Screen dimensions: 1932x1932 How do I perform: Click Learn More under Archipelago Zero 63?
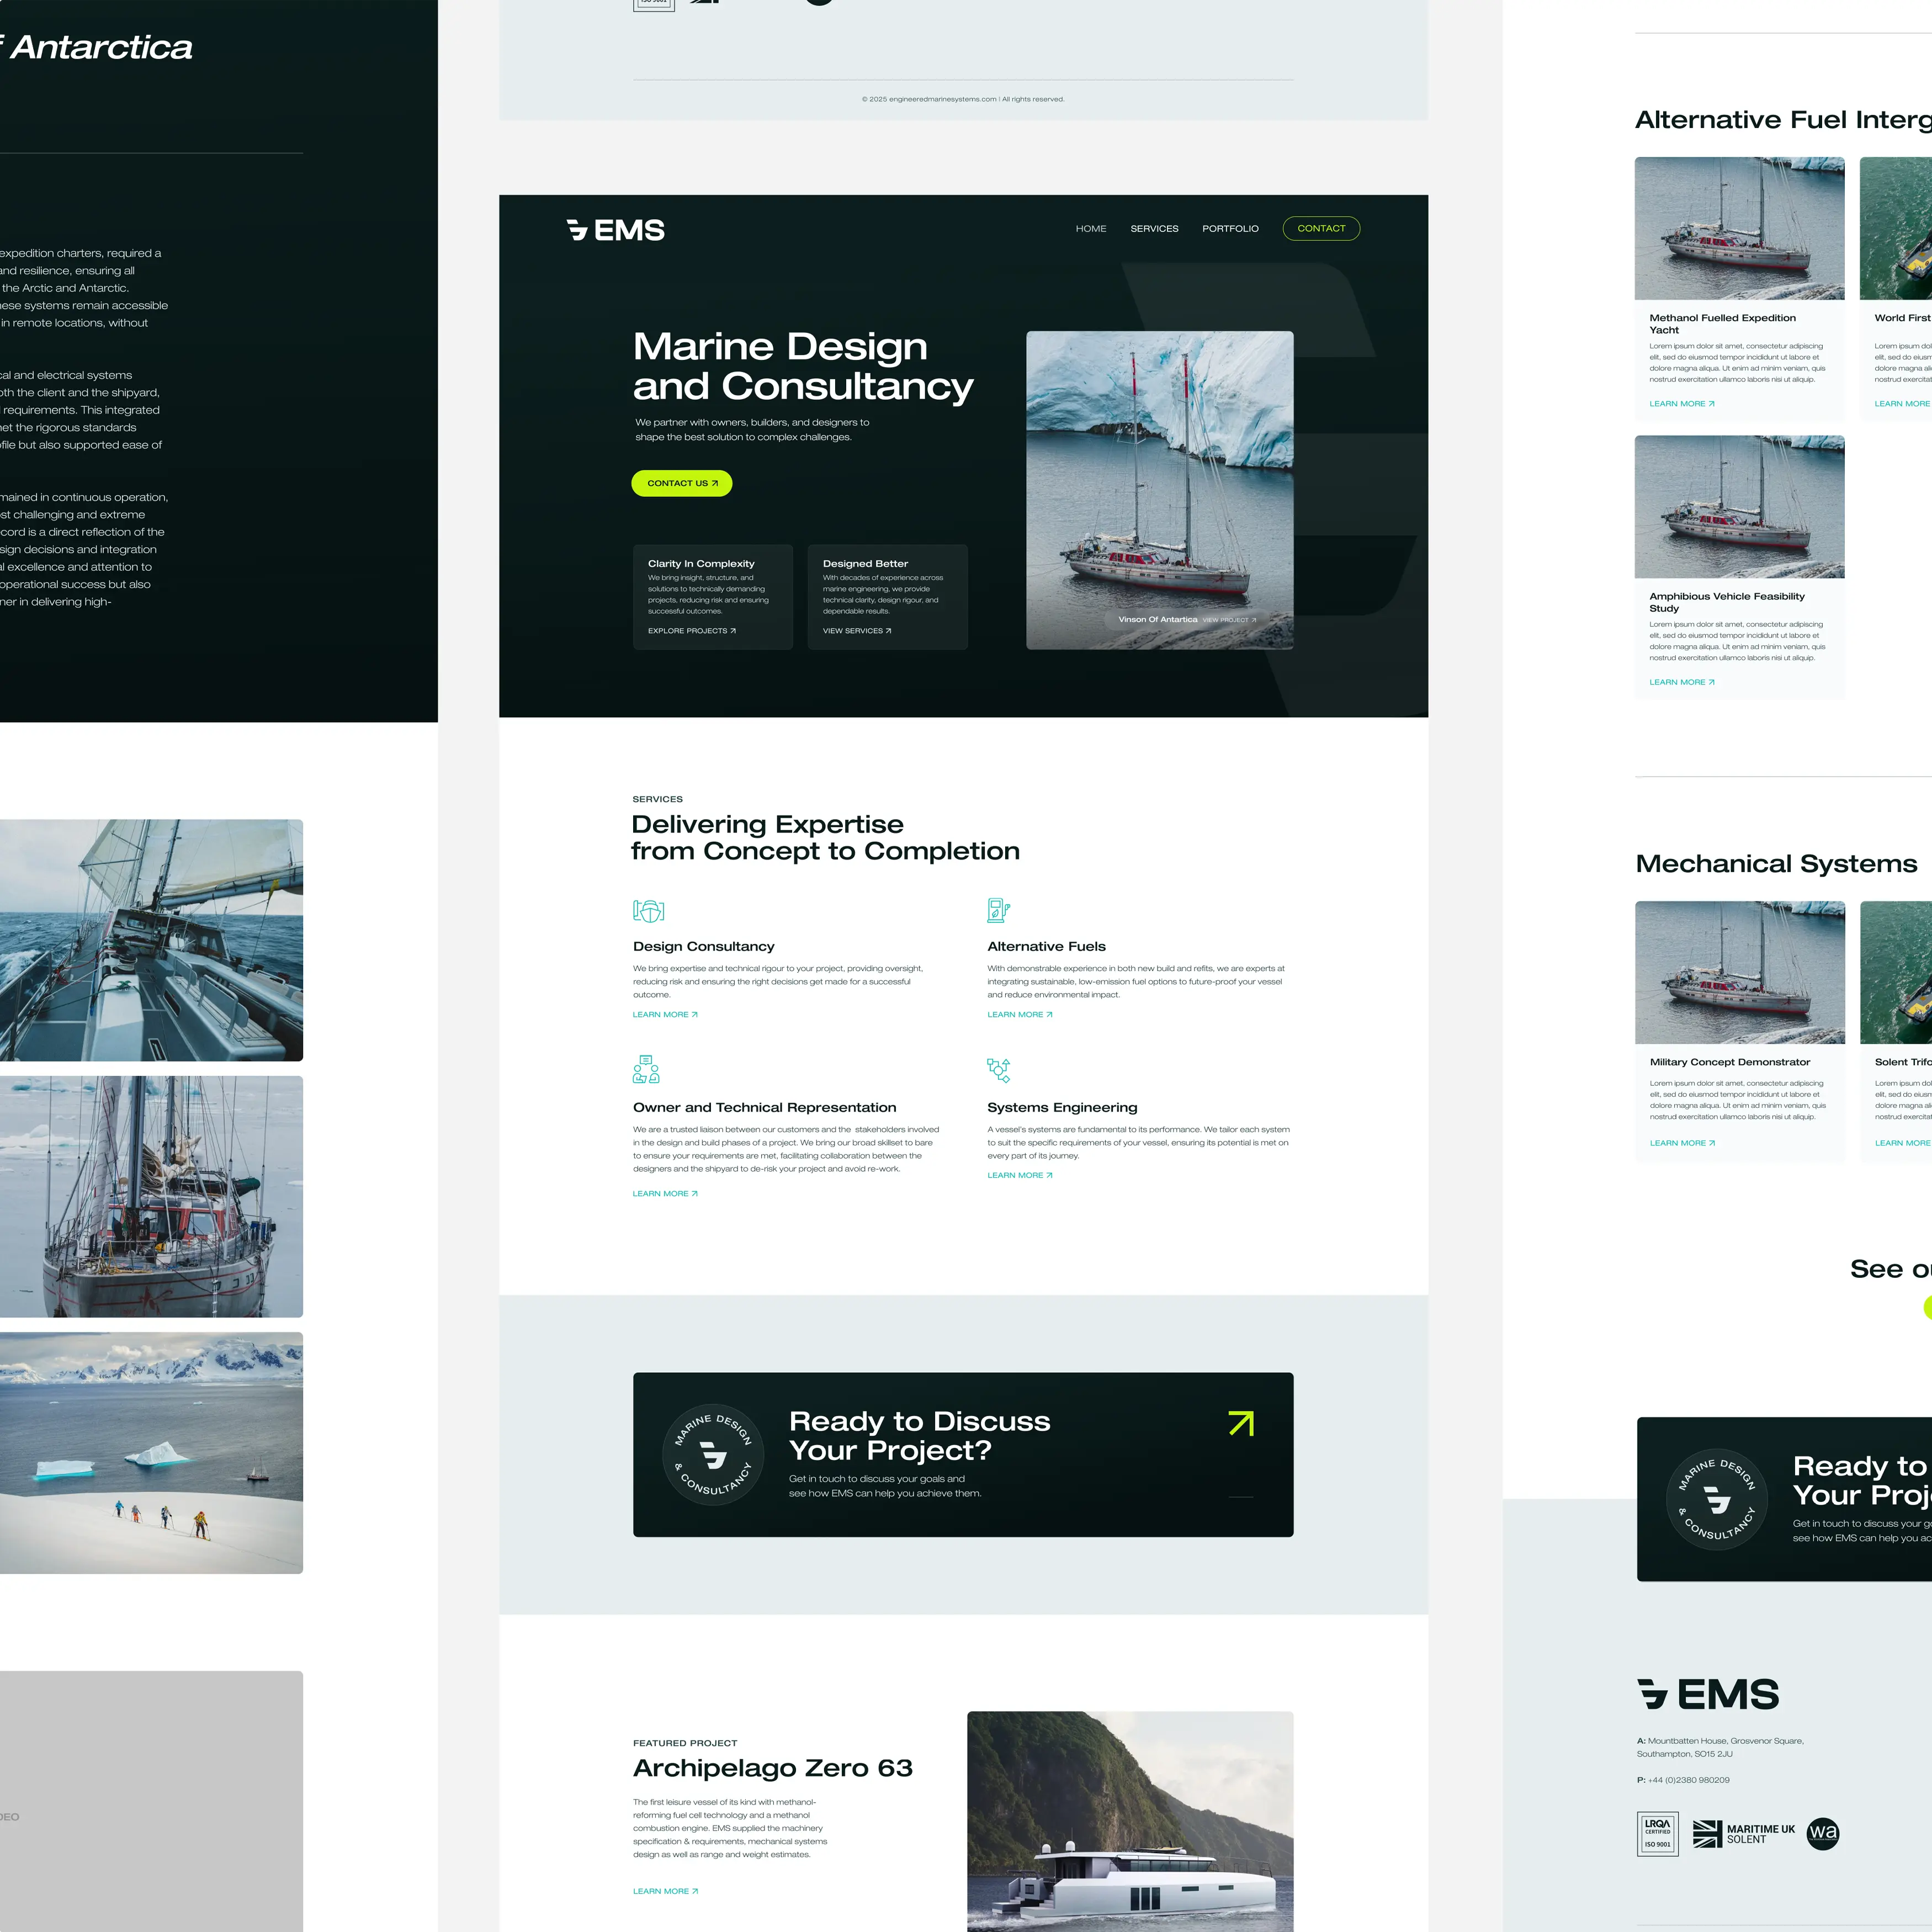pyautogui.click(x=665, y=1891)
